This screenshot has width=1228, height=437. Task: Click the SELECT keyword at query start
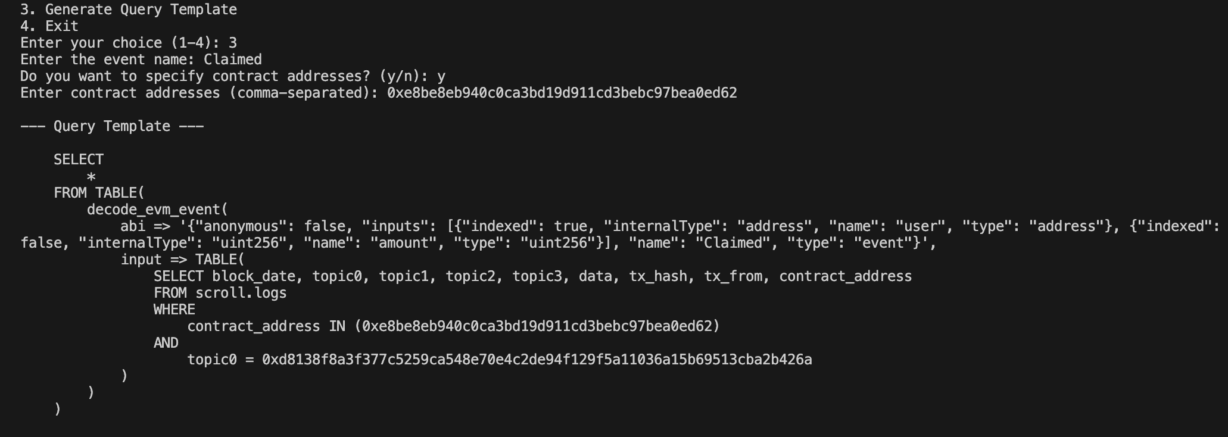(79, 160)
